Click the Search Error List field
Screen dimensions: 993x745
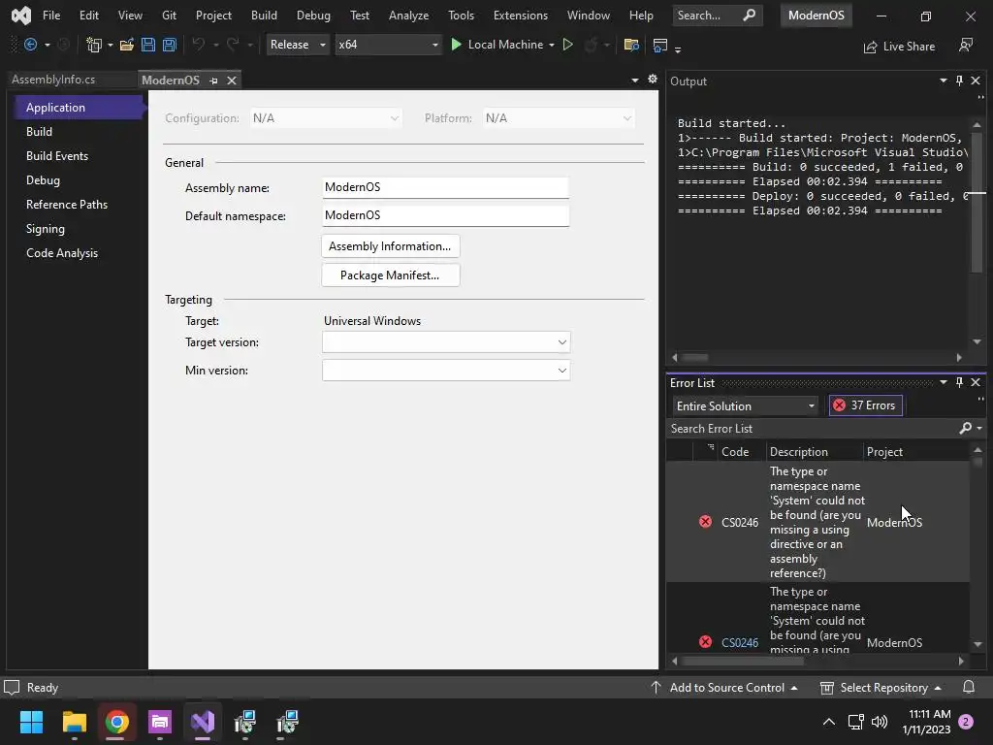pyautogui.click(x=814, y=429)
